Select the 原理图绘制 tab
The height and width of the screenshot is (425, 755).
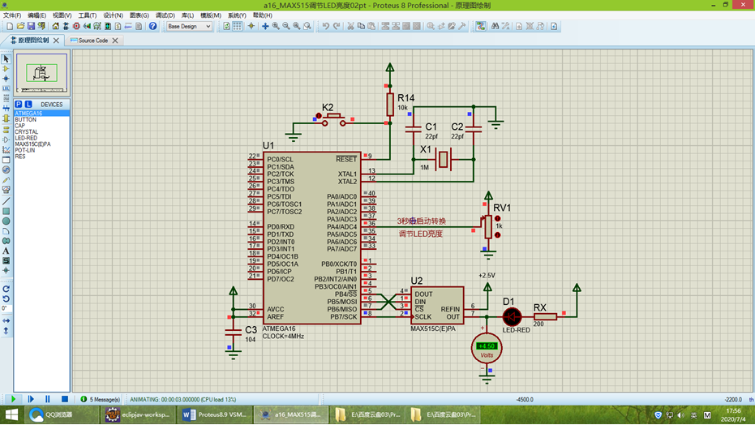34,41
